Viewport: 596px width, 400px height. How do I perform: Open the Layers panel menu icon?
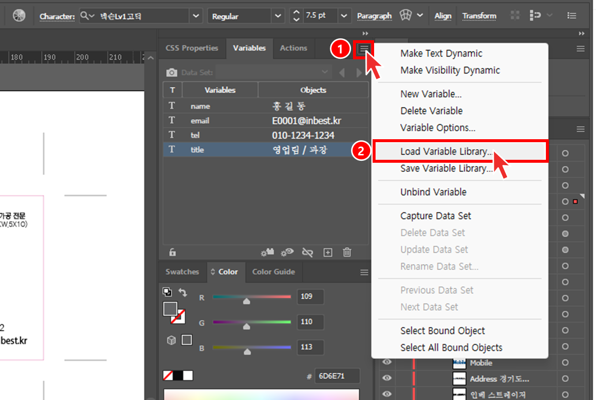[581, 129]
